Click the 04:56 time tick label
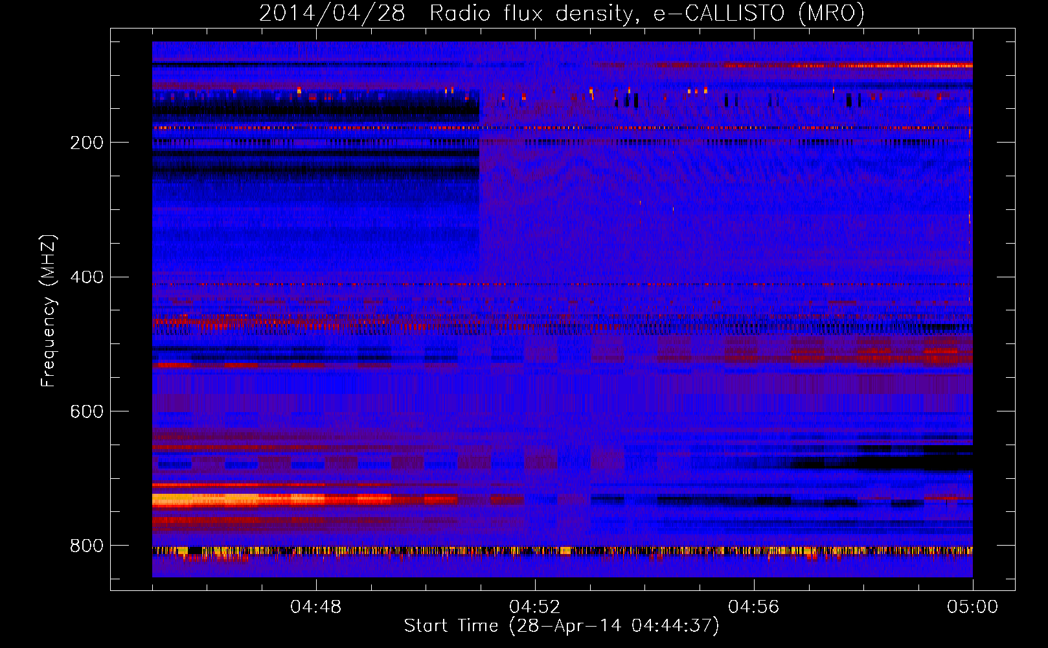Image resolution: width=1048 pixels, height=648 pixels. (x=753, y=607)
